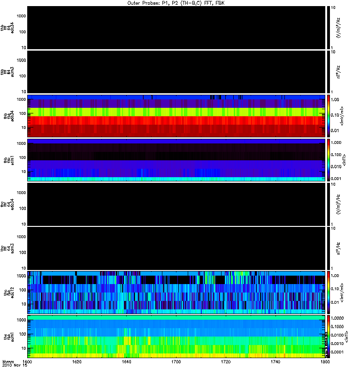Click the 1.0000 value on thc scm1 color bar

[x=337, y=318]
